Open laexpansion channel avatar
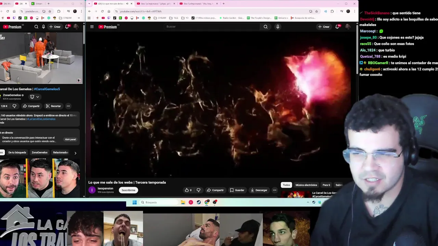The width and height of the screenshot is (438, 246). [92, 190]
